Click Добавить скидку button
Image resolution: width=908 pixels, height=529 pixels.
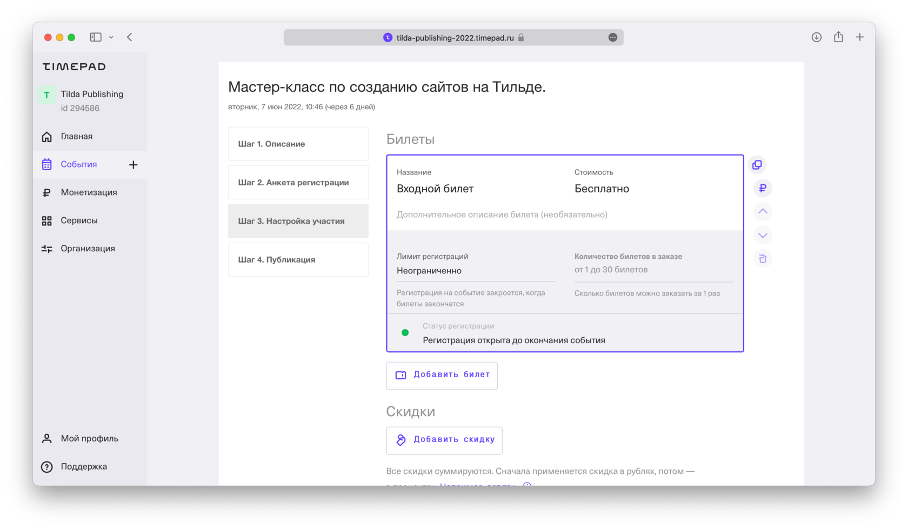click(x=444, y=440)
